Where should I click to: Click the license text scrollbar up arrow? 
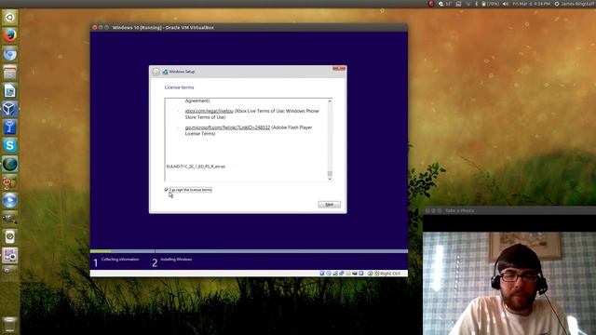(x=330, y=101)
